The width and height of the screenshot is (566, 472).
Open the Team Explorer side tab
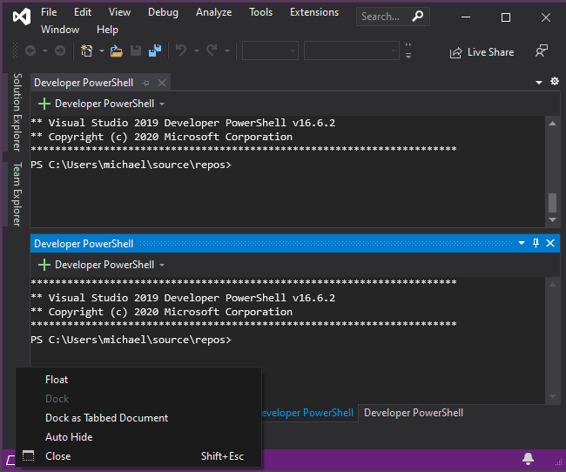17,194
